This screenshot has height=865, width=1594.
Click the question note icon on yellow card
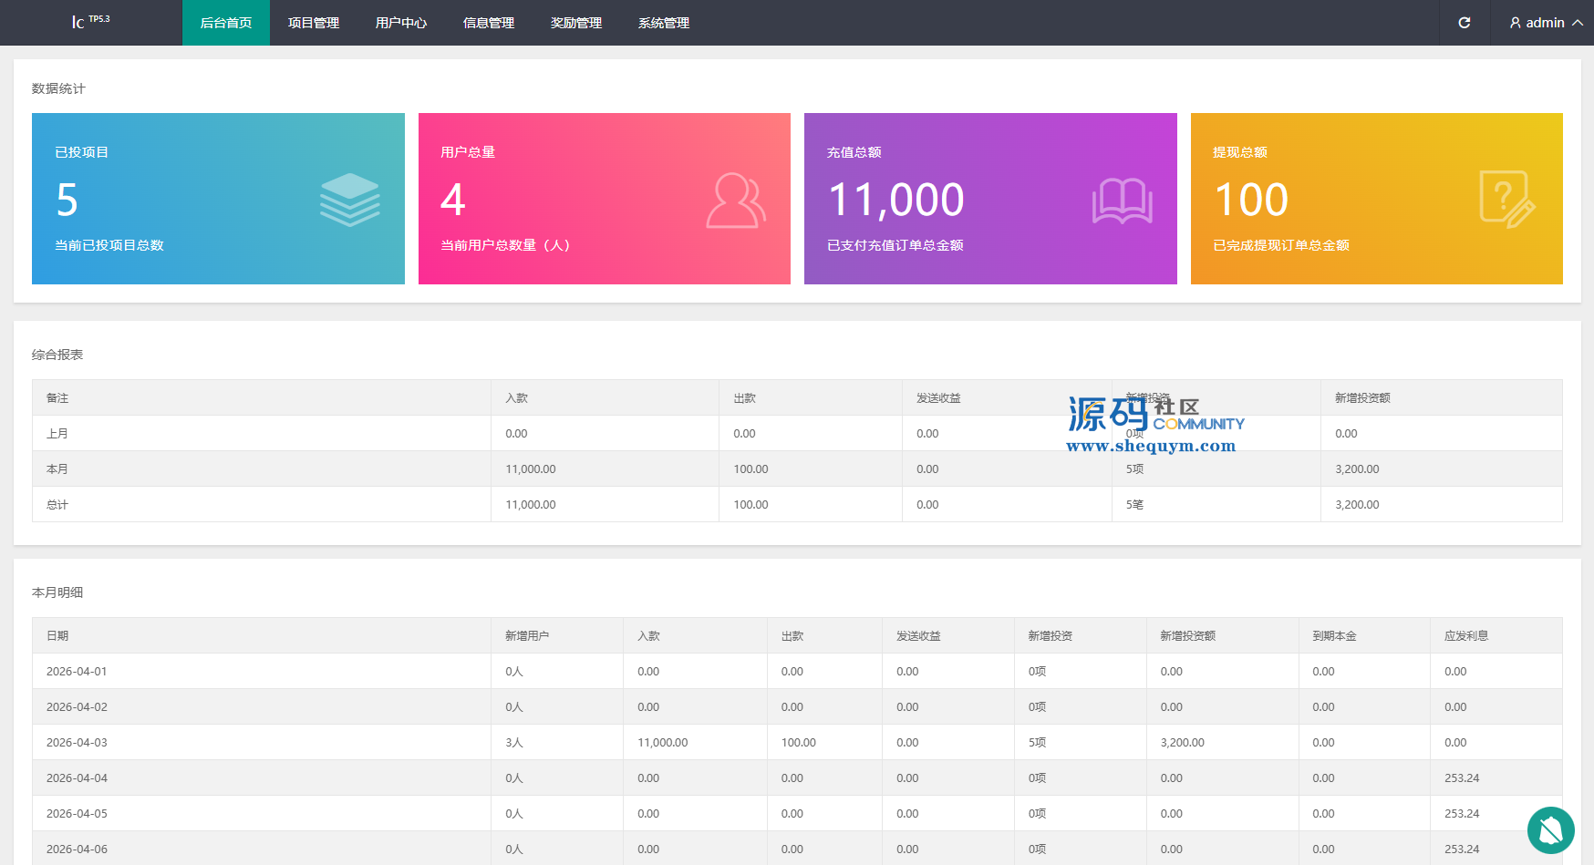[x=1506, y=199]
